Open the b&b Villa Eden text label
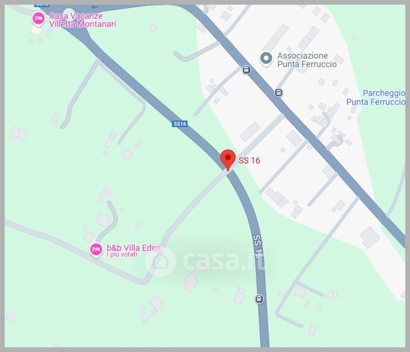 tap(133, 248)
